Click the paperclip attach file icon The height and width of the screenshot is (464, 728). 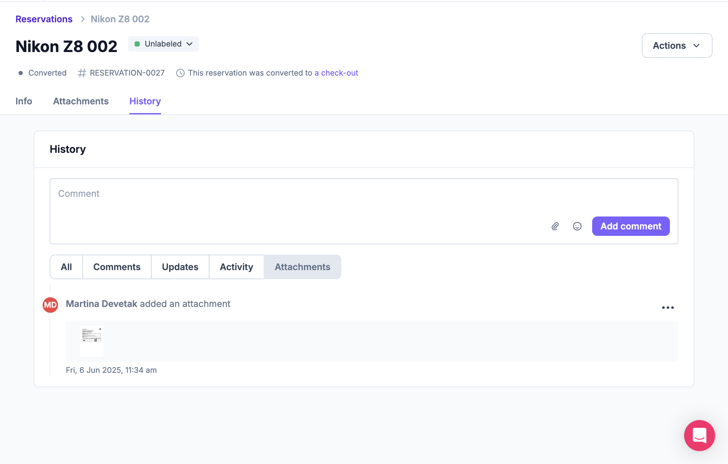click(555, 226)
